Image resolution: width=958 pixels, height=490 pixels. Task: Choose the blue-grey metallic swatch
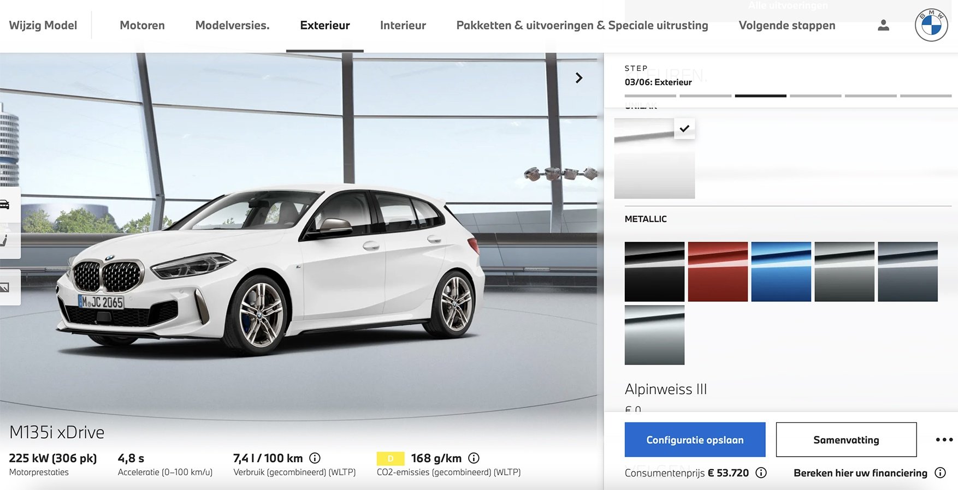pos(908,272)
